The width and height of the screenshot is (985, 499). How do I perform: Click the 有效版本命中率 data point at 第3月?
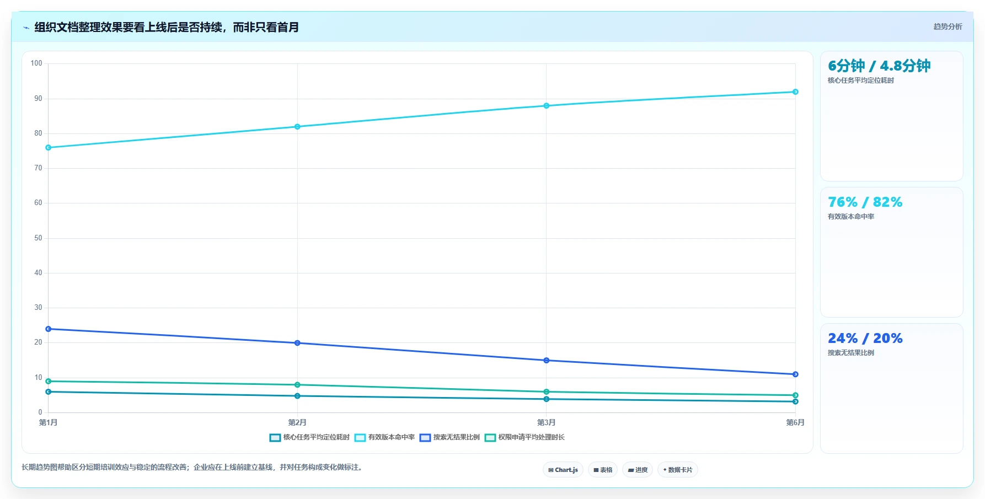[547, 106]
